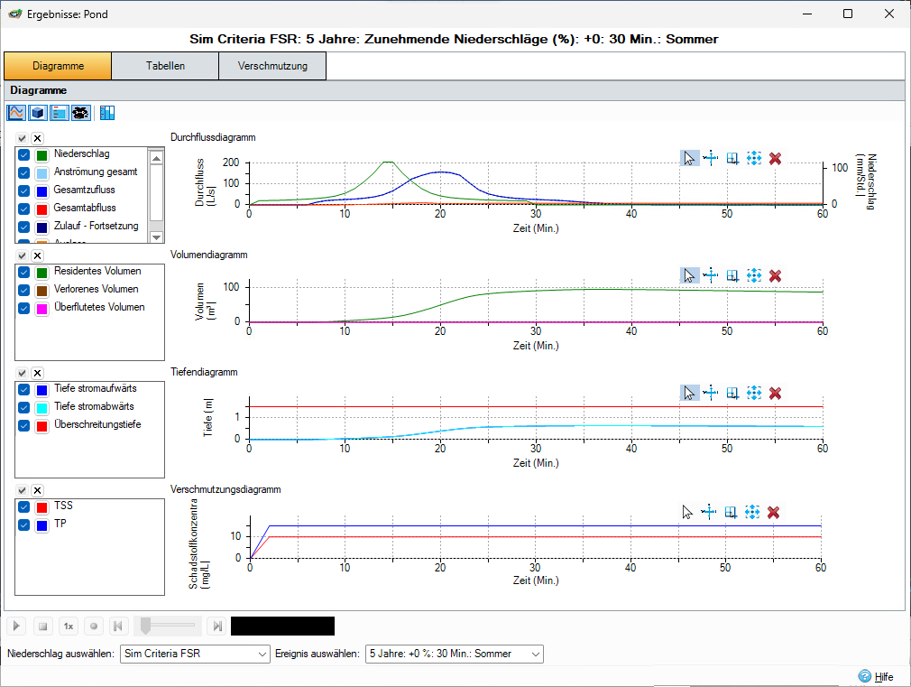The height and width of the screenshot is (687, 911).
Task: Switch to the Diagramme tab
Action: [x=58, y=66]
